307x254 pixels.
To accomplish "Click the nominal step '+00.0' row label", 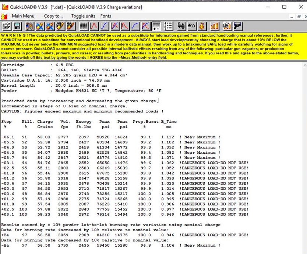I will pyautogui.click(x=7, y=189).
